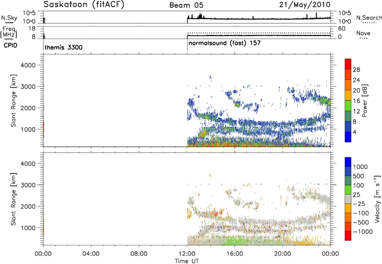The width and height of the screenshot is (382, 264).
Task: Click the "4" power colorbar label
Action: [x=354, y=132]
